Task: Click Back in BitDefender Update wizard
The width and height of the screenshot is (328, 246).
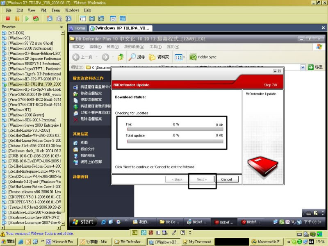Action: 177,179
